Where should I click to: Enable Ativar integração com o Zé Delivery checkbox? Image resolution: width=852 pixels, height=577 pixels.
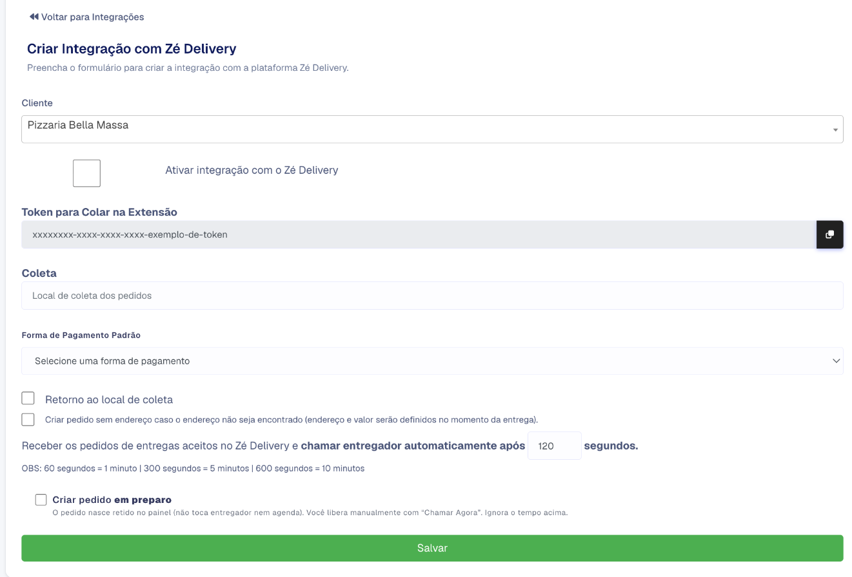(86, 173)
